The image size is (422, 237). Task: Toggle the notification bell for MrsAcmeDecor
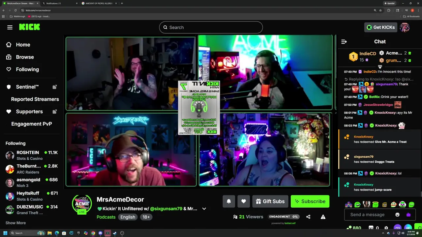(x=229, y=201)
